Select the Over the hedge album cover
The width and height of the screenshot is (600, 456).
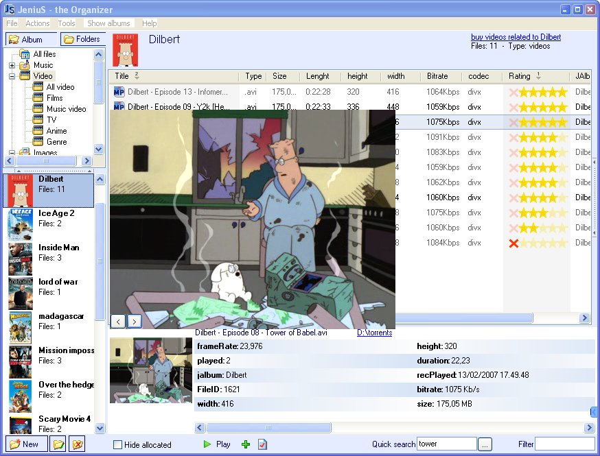[21, 396]
